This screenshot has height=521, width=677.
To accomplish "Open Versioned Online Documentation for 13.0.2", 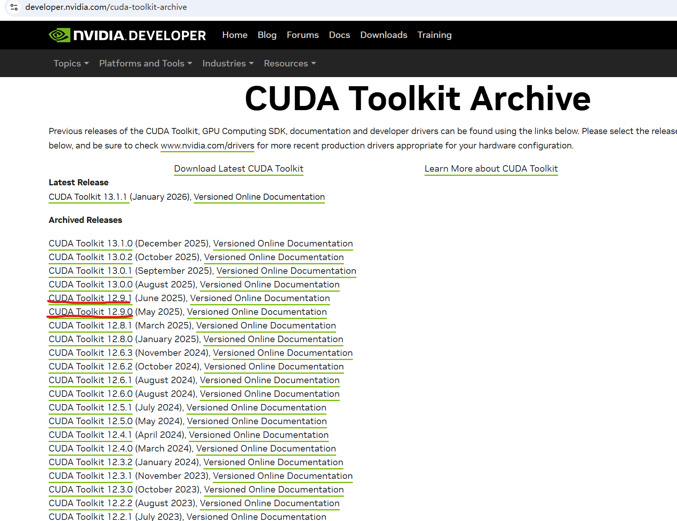I will click(274, 257).
